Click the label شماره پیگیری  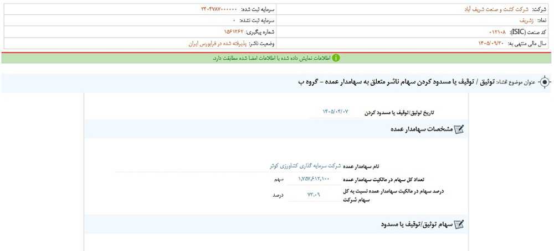coord(260,33)
